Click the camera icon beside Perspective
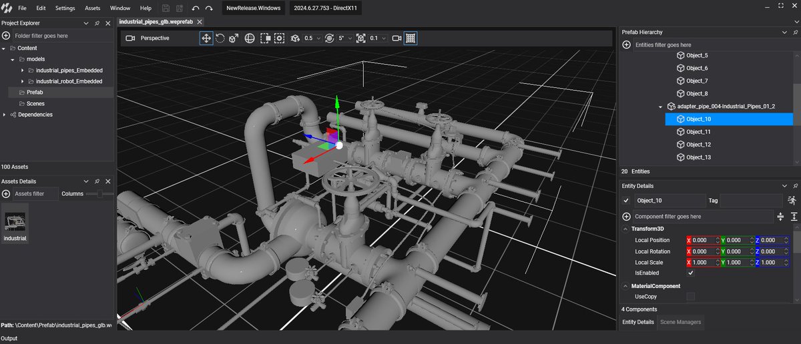801x344 pixels. tap(130, 38)
